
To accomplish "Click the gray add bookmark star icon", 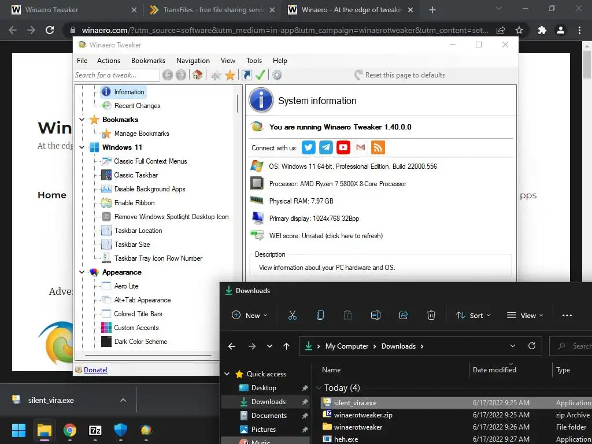I will [x=216, y=75].
